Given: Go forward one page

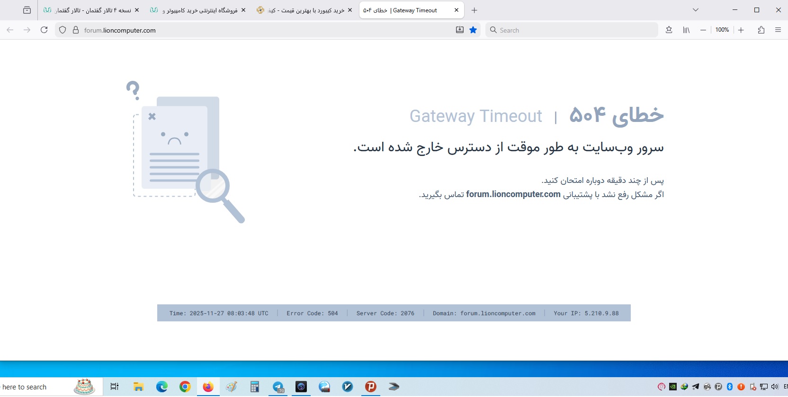Looking at the screenshot, I should (27, 30).
